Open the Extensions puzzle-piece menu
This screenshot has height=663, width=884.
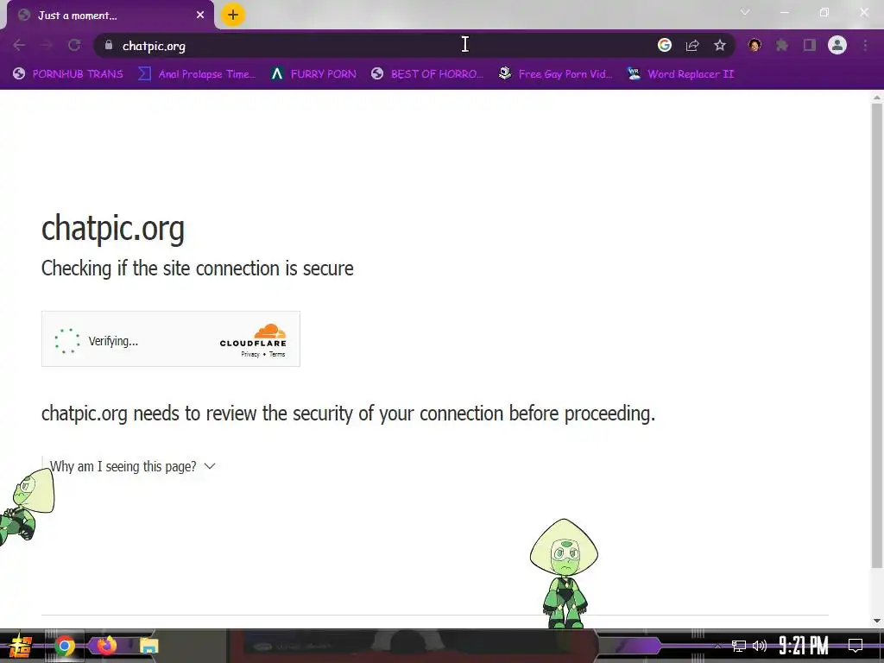click(x=782, y=45)
